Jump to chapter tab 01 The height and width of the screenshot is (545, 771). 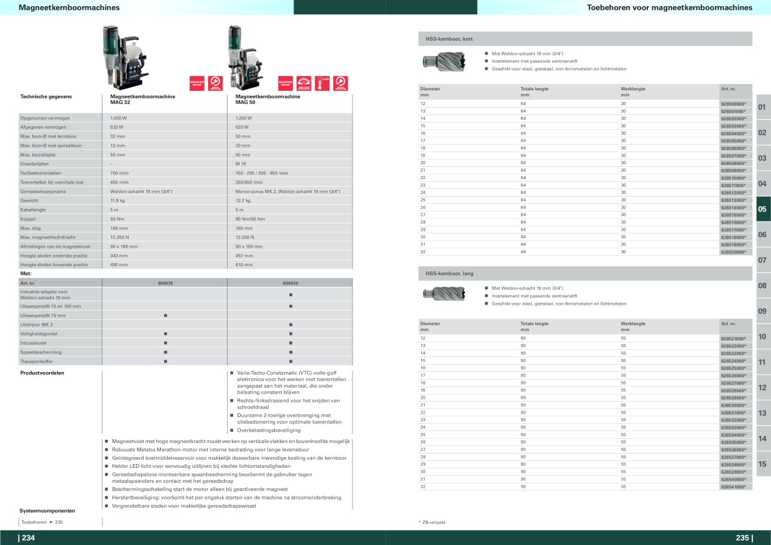coord(762,107)
